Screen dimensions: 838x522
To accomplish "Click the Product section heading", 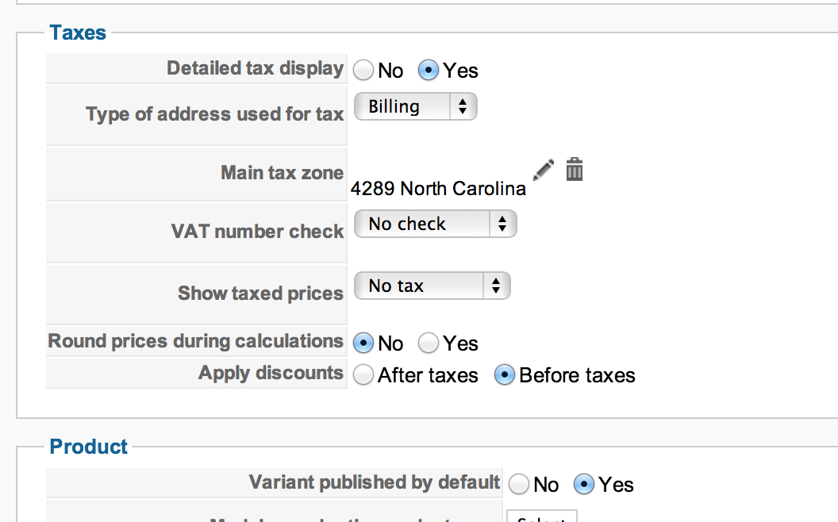I will [x=88, y=447].
